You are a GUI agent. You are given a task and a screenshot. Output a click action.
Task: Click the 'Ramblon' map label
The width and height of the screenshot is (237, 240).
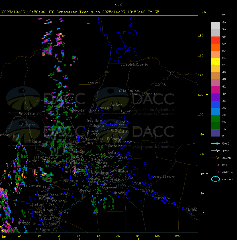93,82
